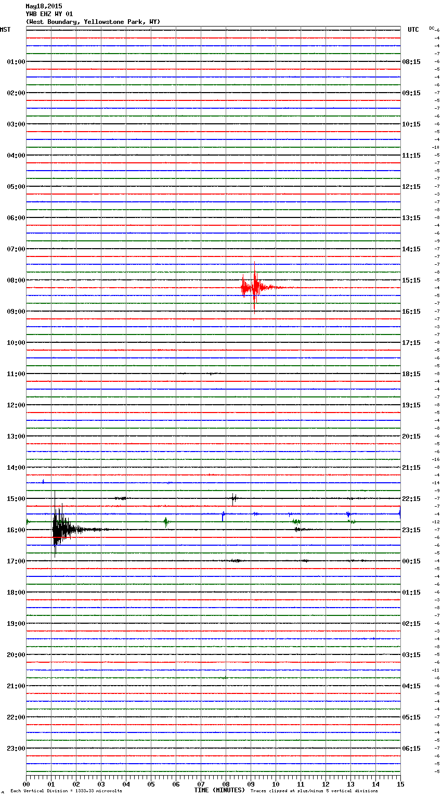Select the 09:00 MST row label
The width and height of the screenshot is (442, 798).
(16, 312)
